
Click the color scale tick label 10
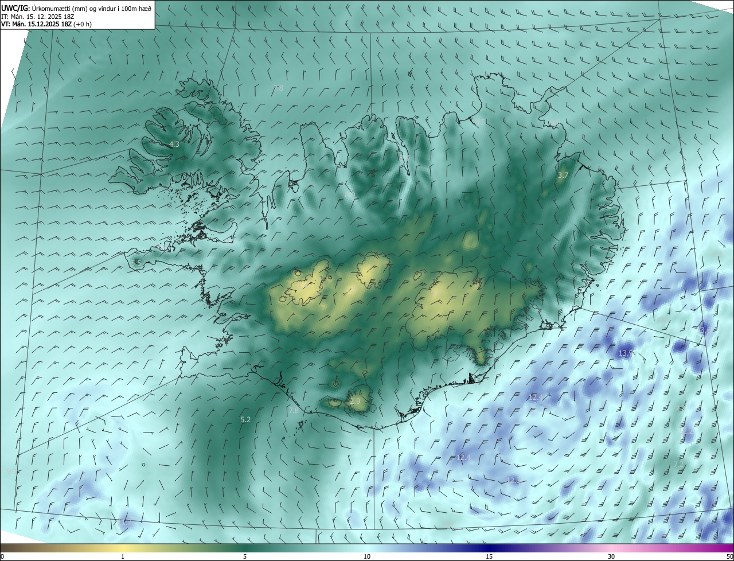point(367,557)
